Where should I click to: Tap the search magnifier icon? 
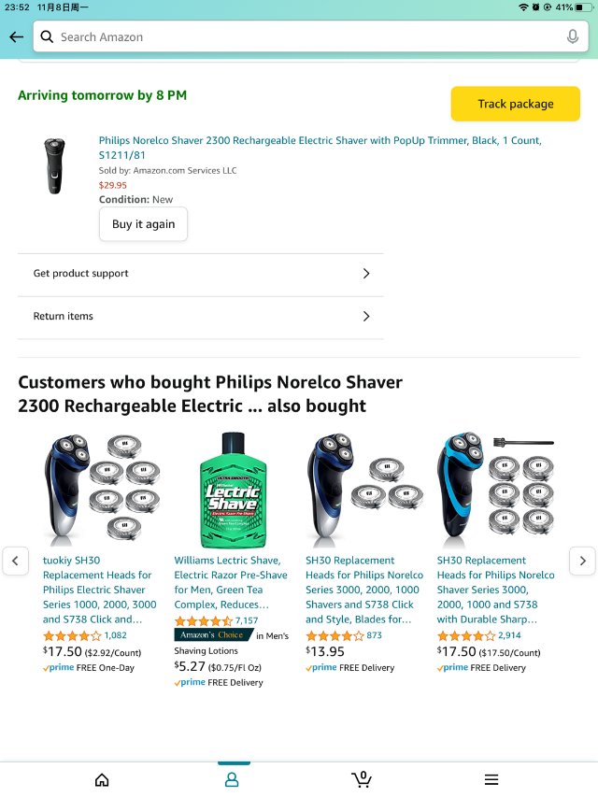(47, 36)
